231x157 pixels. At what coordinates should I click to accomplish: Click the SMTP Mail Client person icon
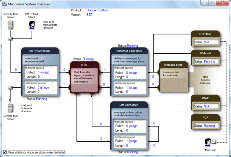[32, 25]
